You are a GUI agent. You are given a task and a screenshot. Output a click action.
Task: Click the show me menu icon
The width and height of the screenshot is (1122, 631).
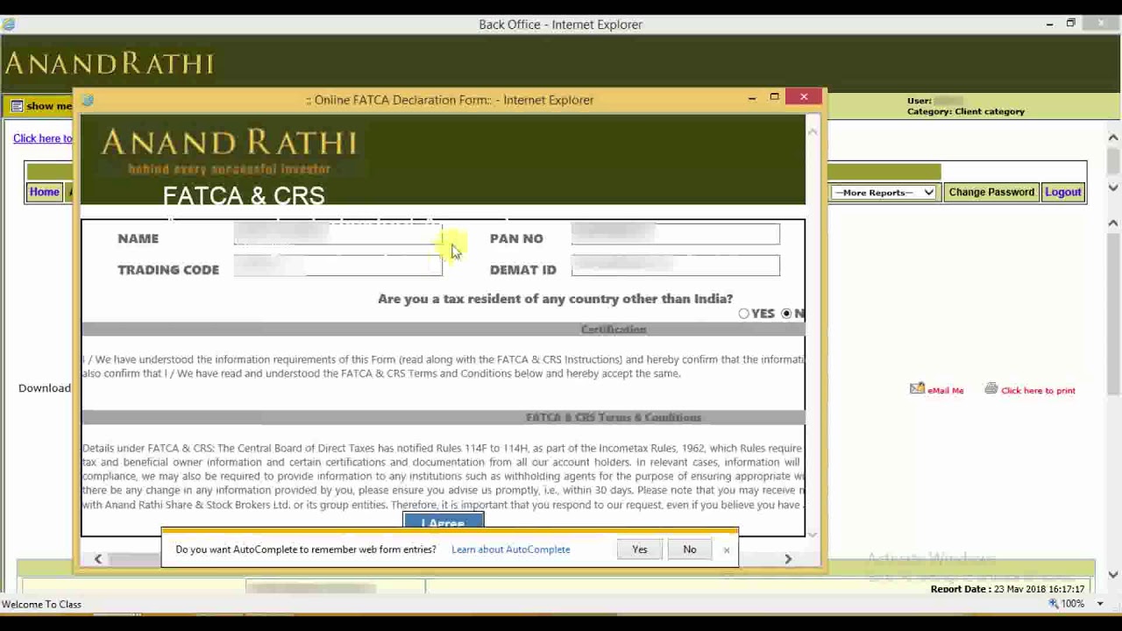17,106
